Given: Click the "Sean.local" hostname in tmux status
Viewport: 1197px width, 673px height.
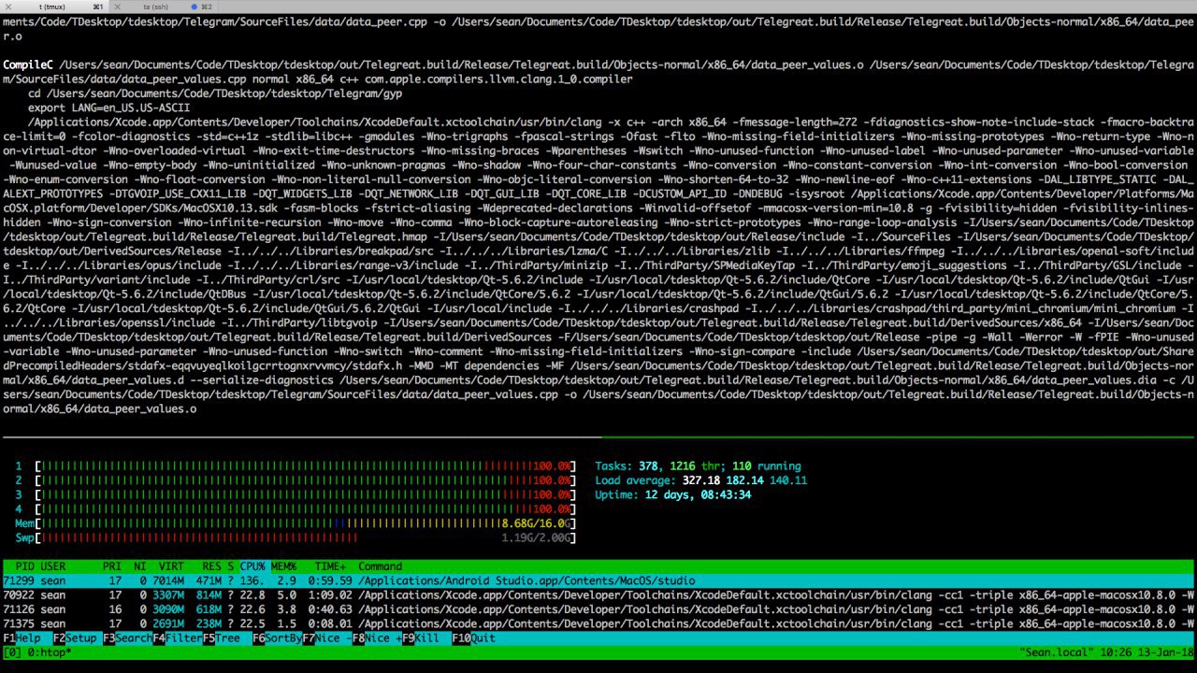Looking at the screenshot, I should click(1059, 652).
